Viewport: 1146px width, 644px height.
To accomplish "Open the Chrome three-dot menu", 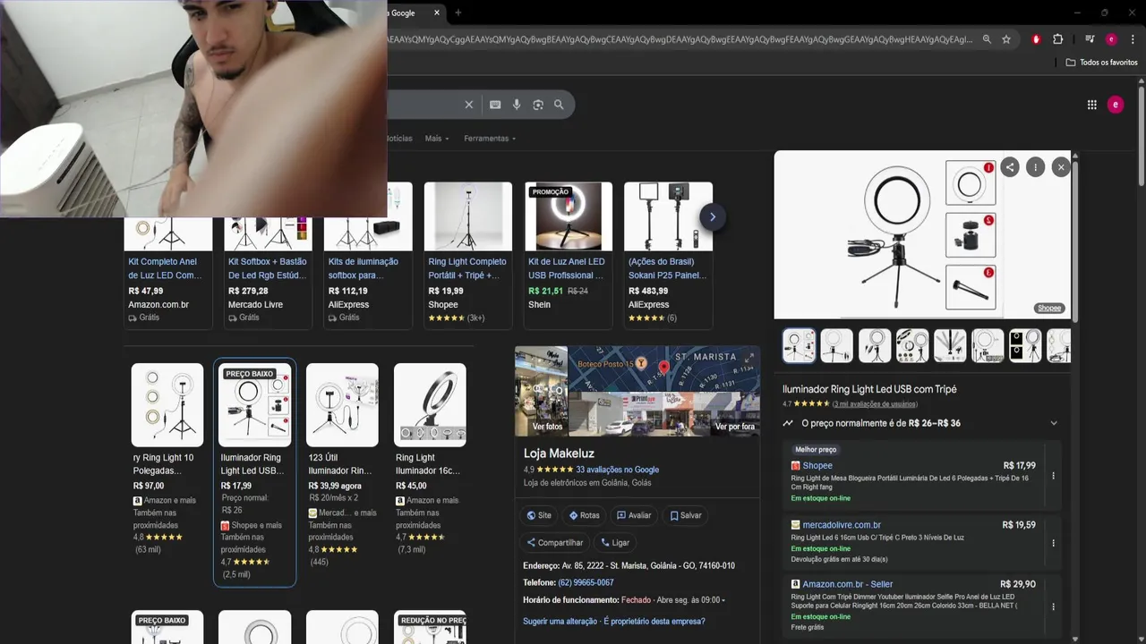I will tap(1133, 39).
